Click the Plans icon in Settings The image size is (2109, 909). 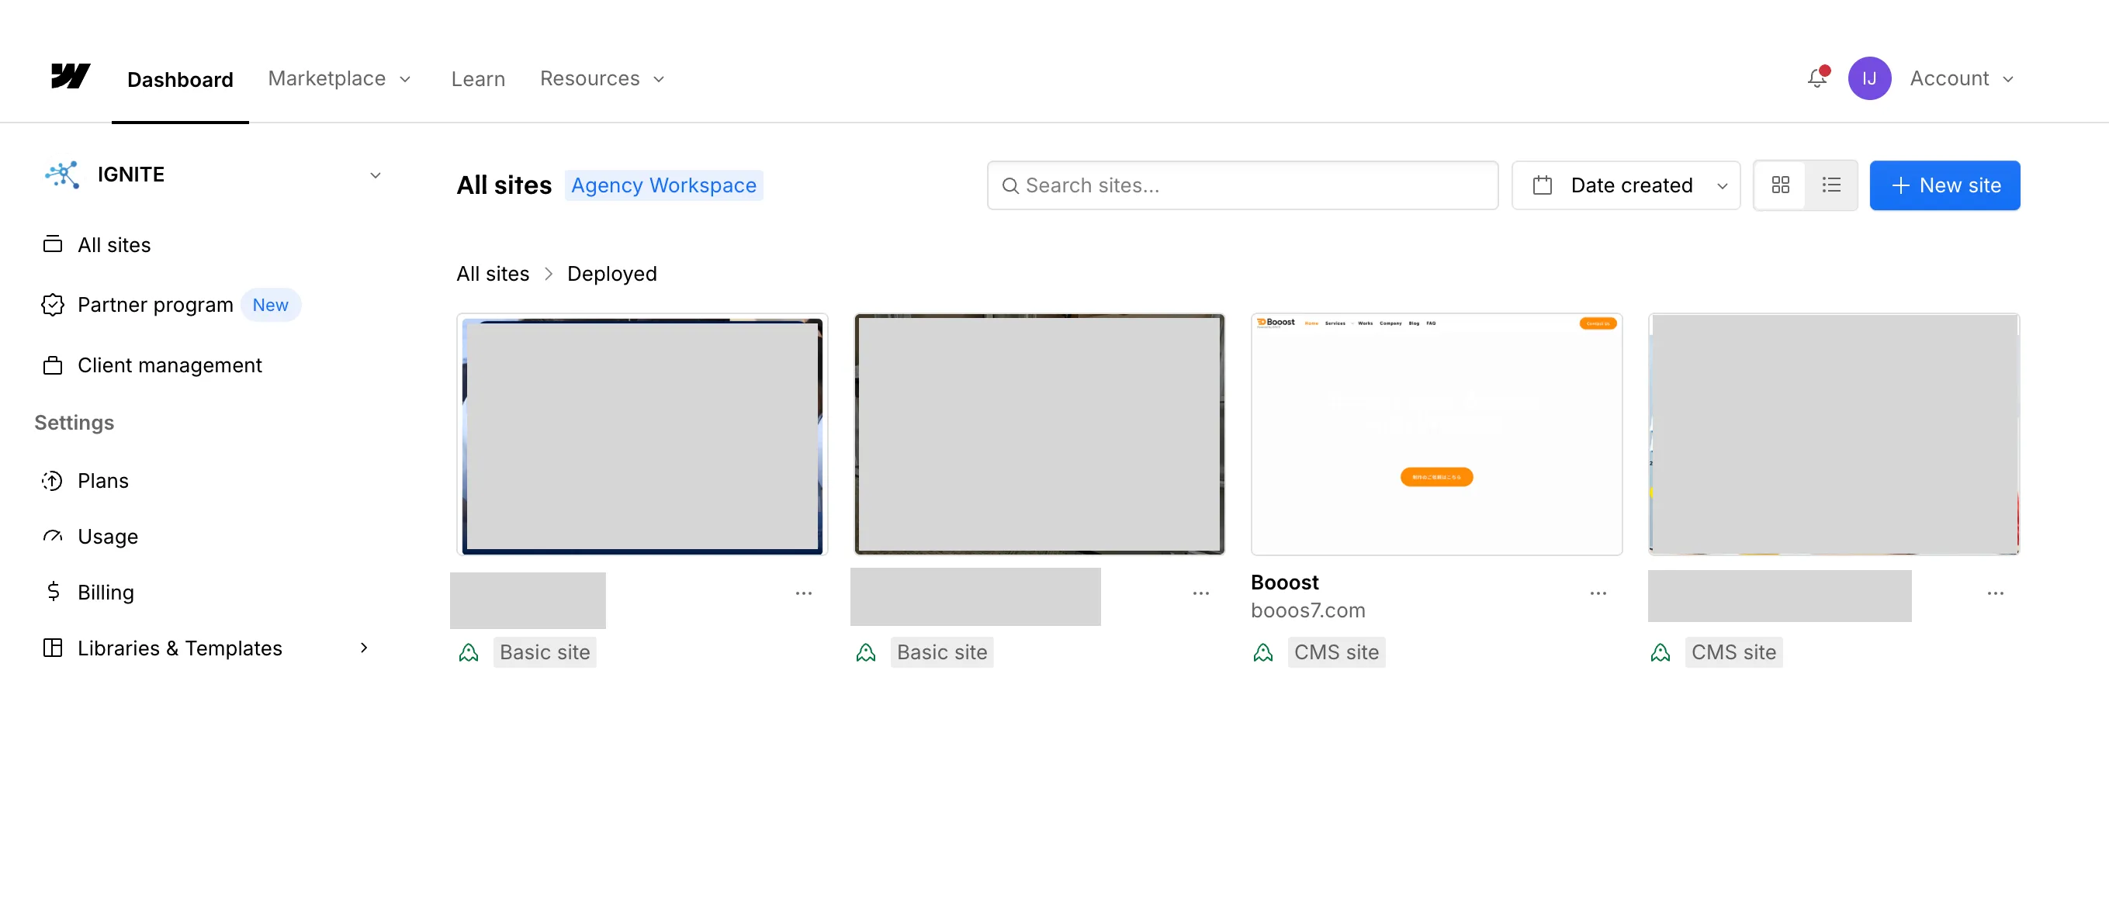[53, 480]
